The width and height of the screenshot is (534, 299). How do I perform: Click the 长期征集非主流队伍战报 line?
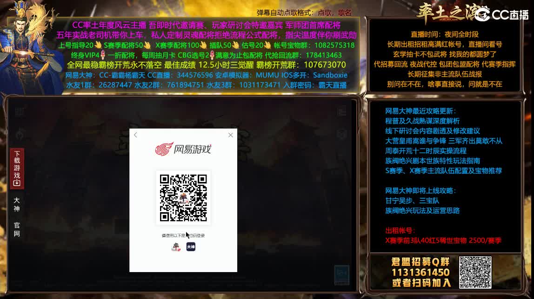pyautogui.click(x=444, y=74)
